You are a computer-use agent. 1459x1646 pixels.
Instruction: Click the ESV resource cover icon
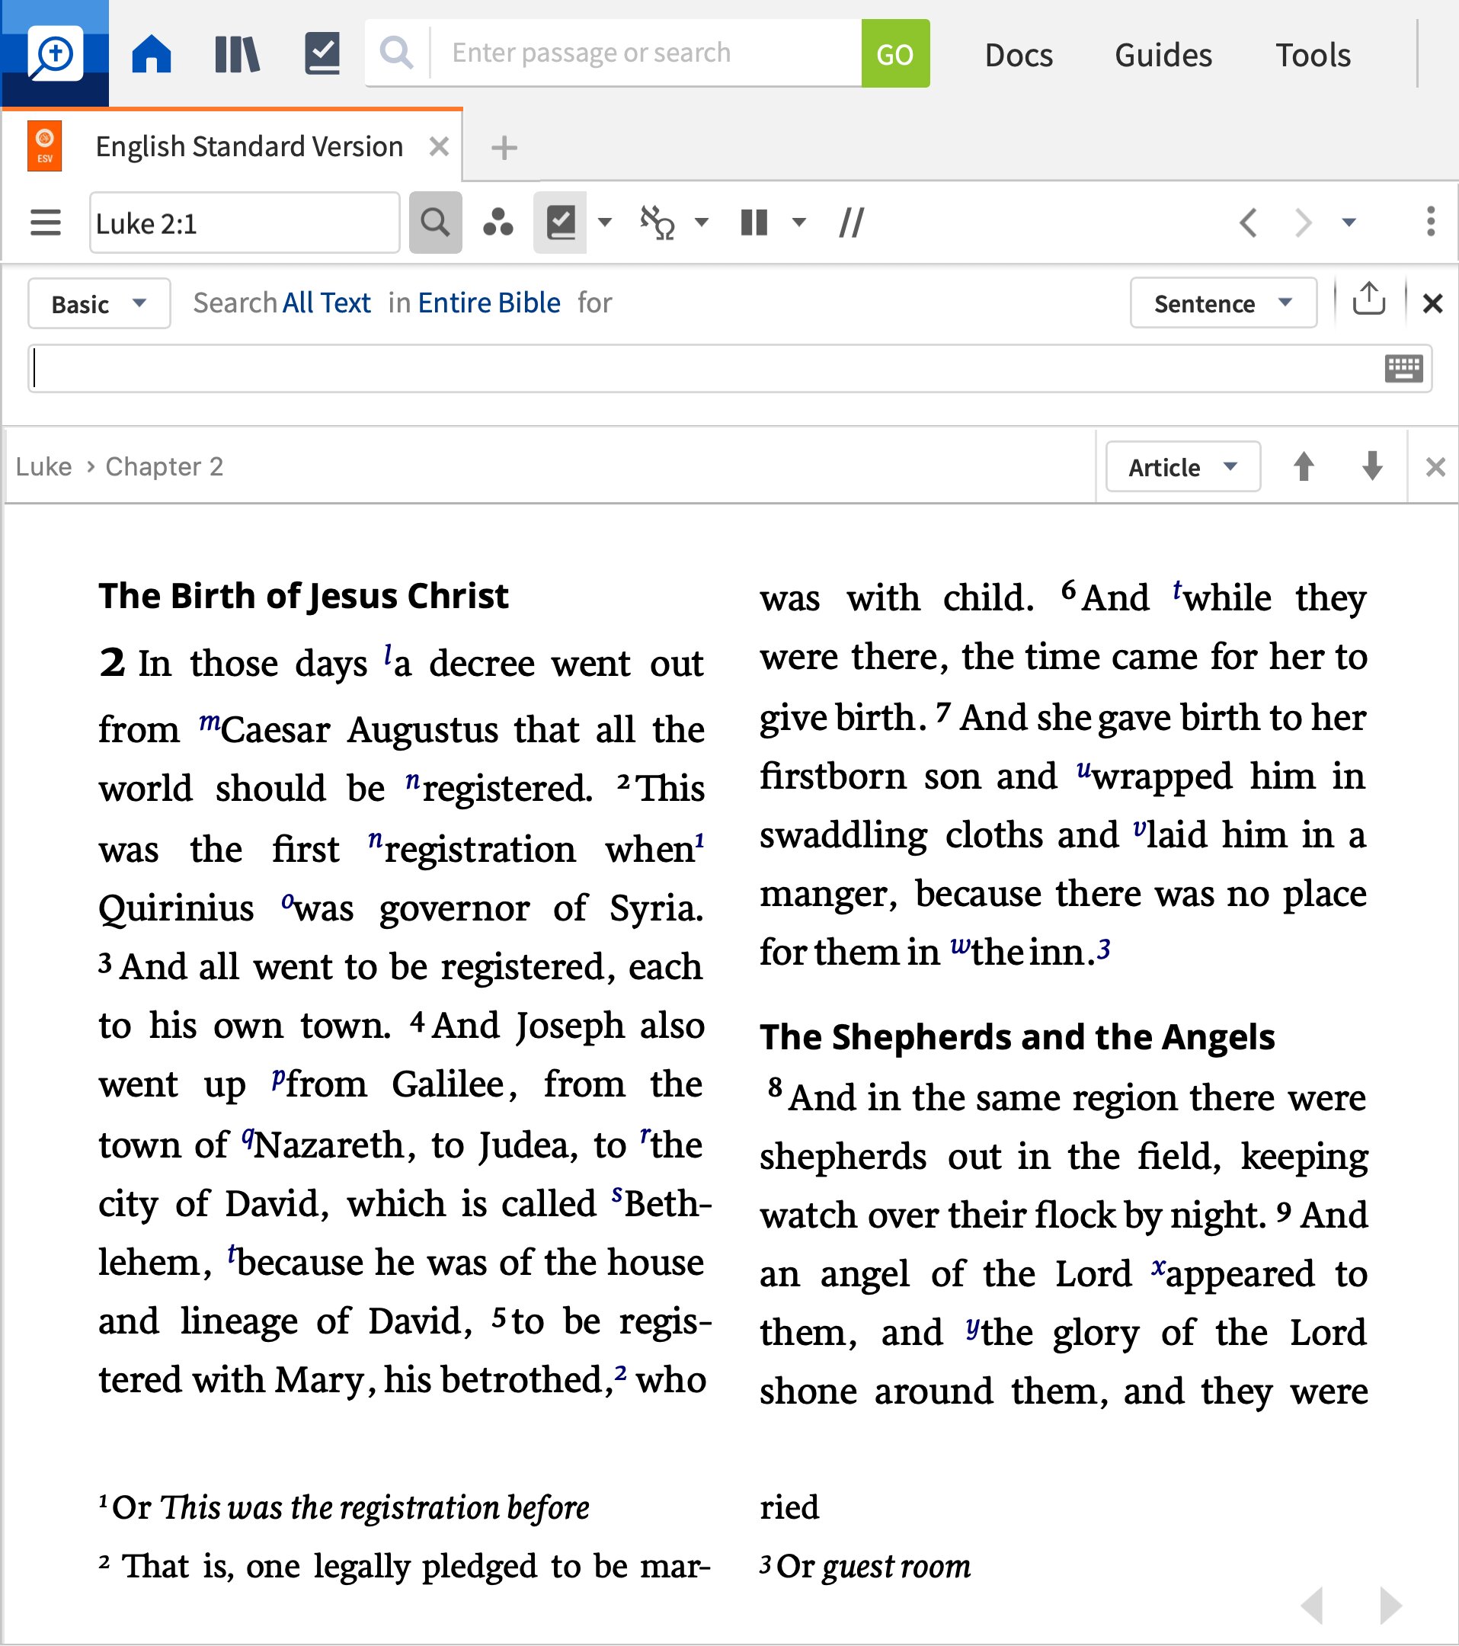coord(44,146)
